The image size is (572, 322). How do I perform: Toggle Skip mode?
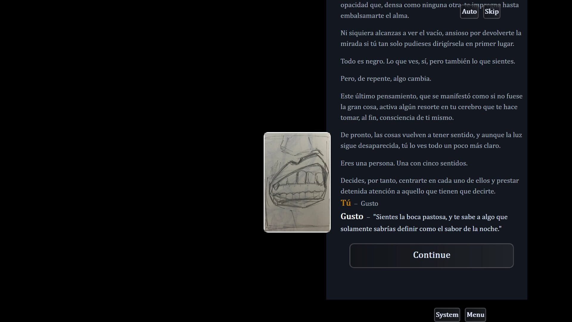[x=492, y=12]
